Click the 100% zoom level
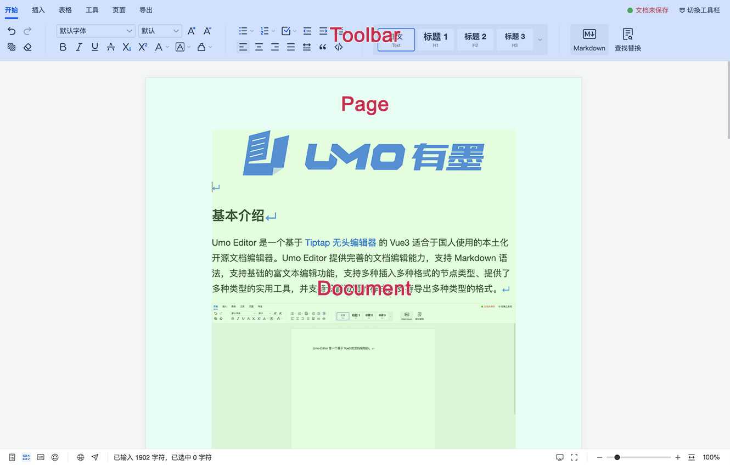The width and height of the screenshot is (730, 465). (711, 457)
